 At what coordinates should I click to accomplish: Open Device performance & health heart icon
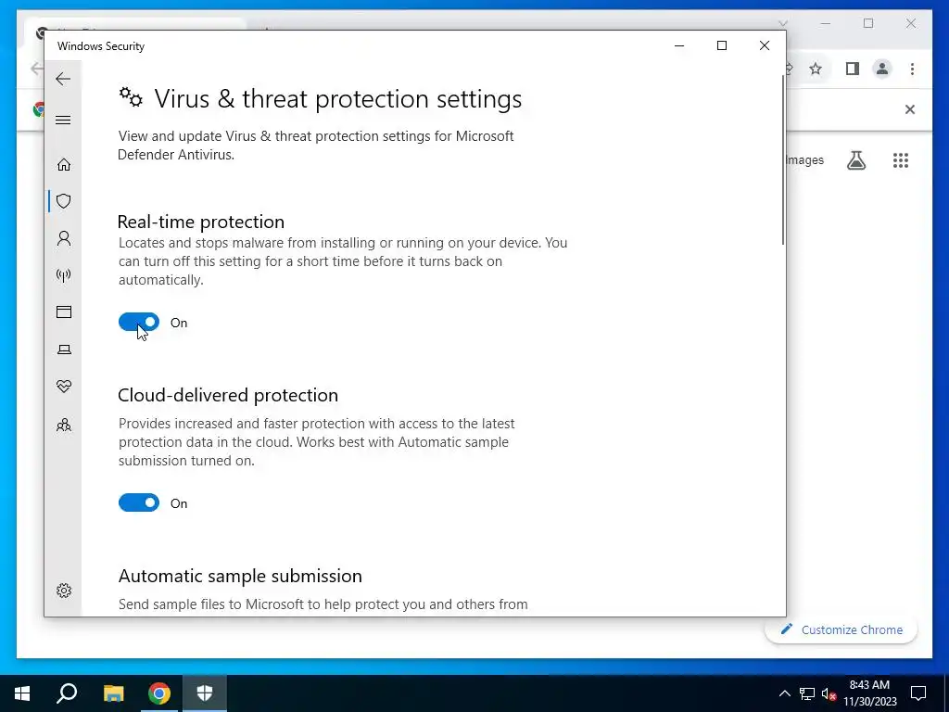64,387
